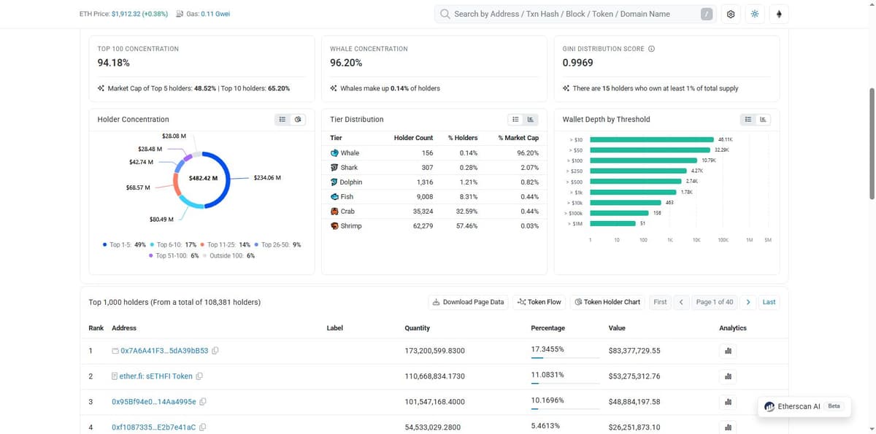
Task: Click the slash shortcut badge in search bar
Action: pos(706,14)
